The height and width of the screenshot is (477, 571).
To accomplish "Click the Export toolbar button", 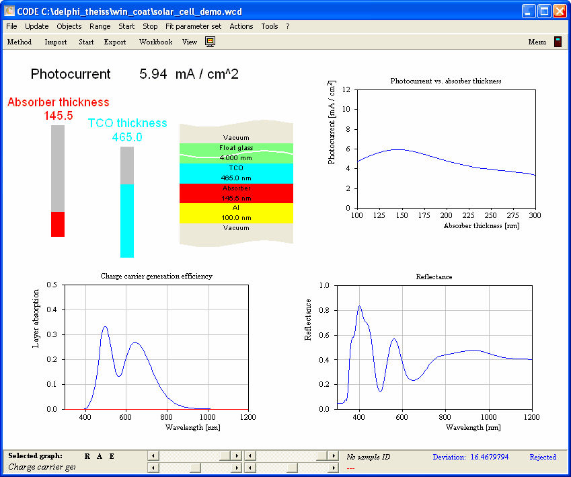I will [115, 42].
